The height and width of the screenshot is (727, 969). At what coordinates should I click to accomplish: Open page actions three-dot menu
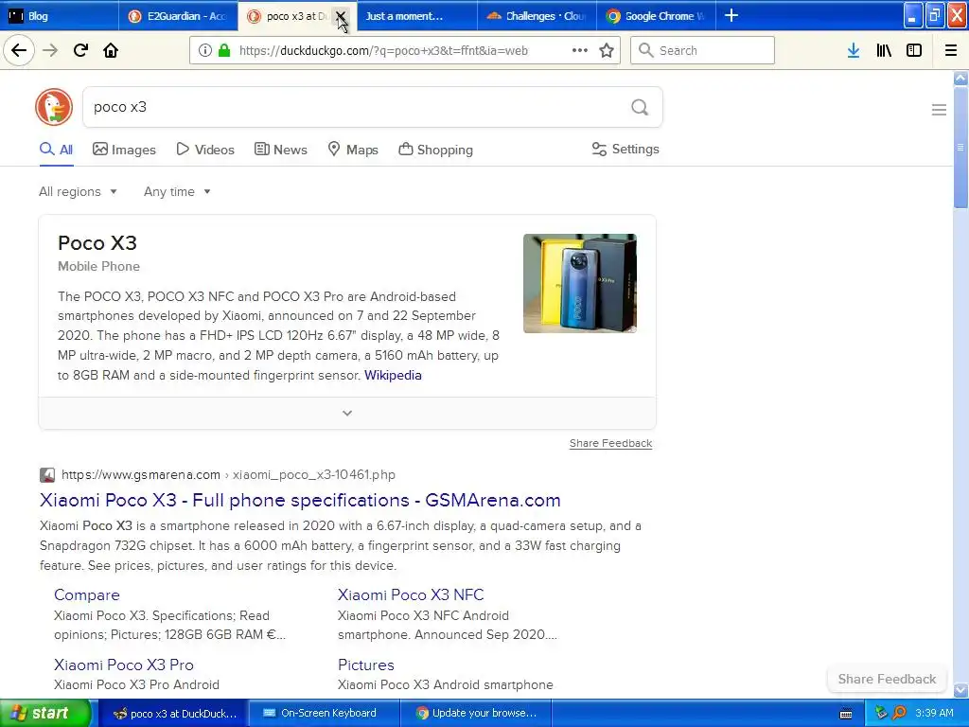580,51
